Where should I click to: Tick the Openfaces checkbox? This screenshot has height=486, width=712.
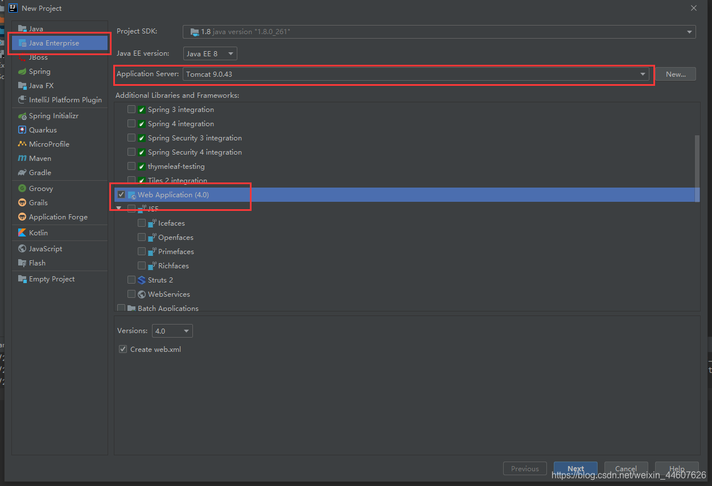(142, 237)
